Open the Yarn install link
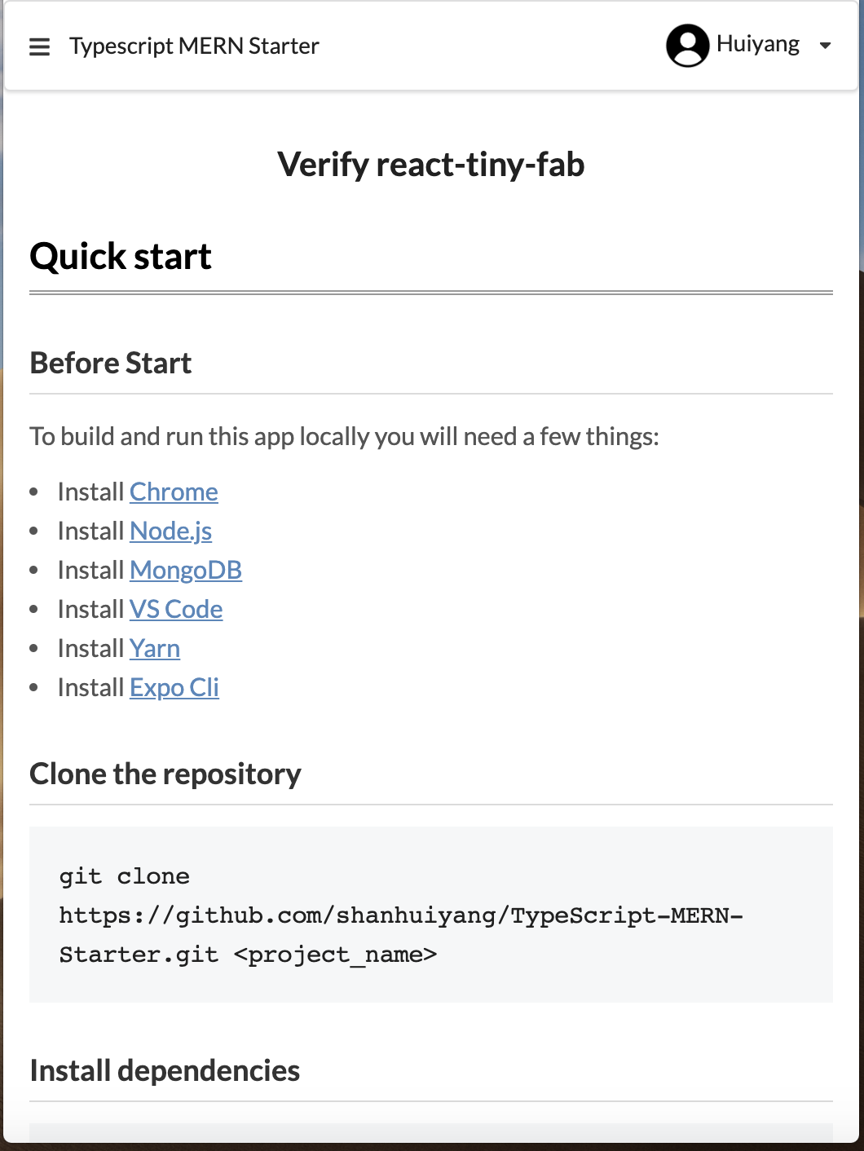 155,648
